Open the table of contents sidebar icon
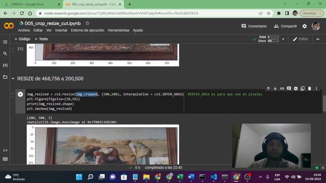This screenshot has width=326, height=183. click(5, 42)
